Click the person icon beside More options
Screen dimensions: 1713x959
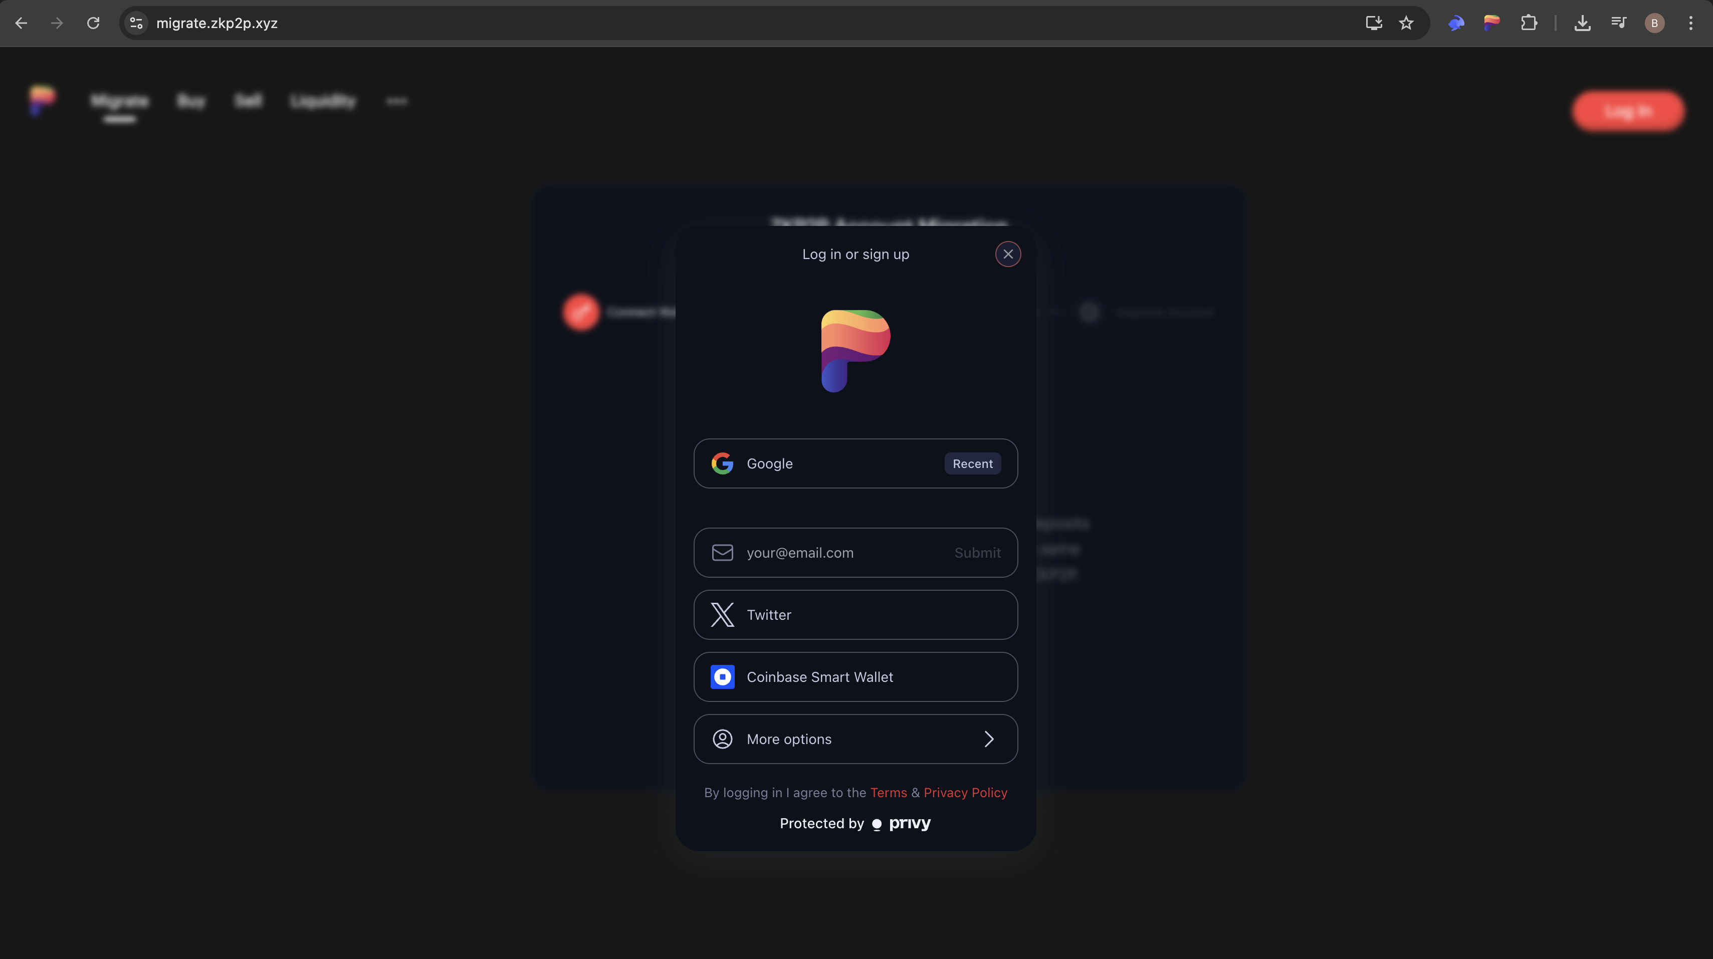pos(722,739)
